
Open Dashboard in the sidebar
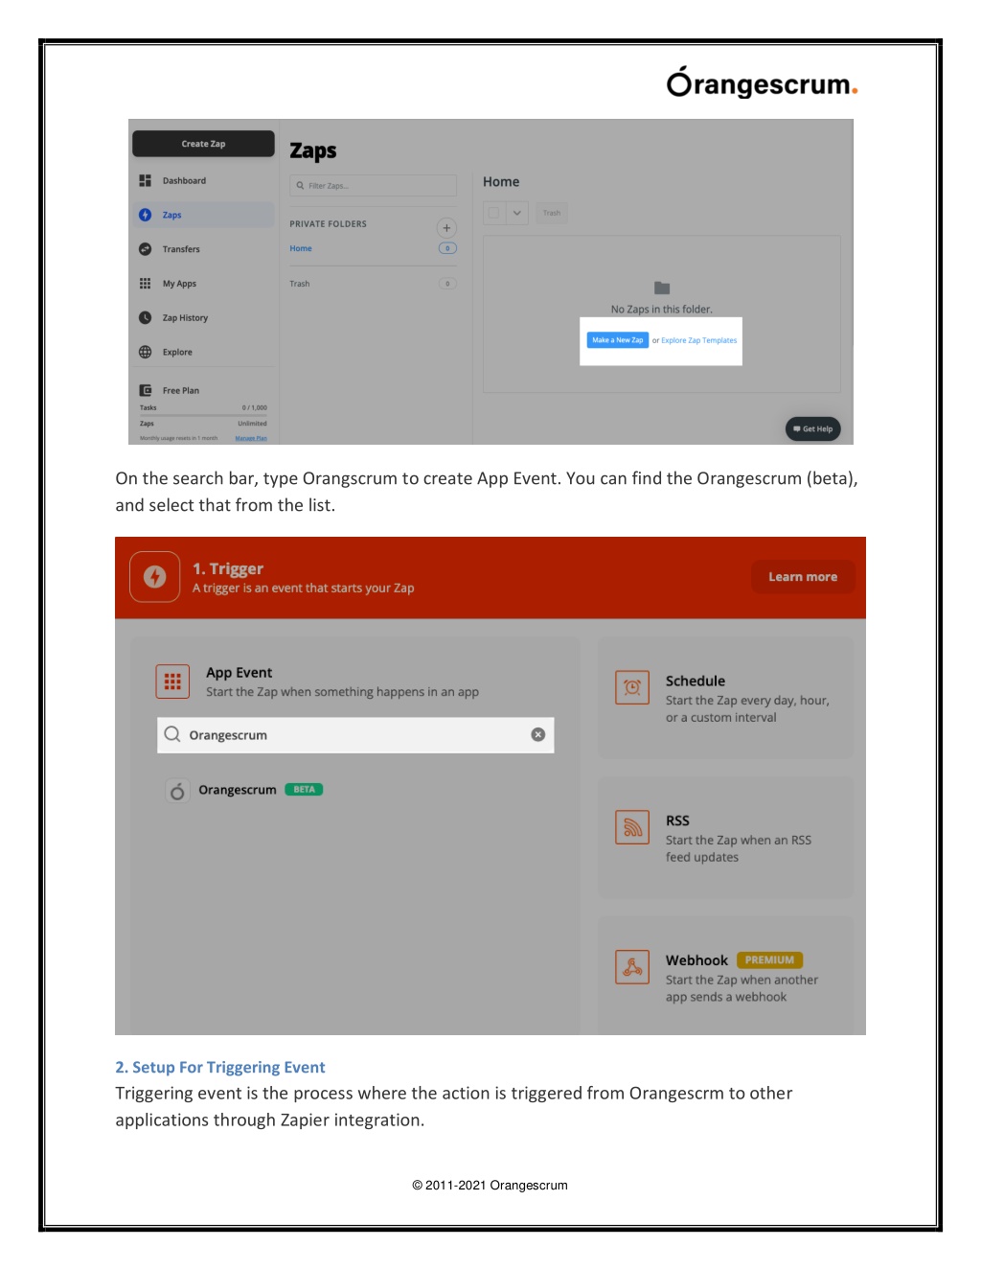coord(203,180)
